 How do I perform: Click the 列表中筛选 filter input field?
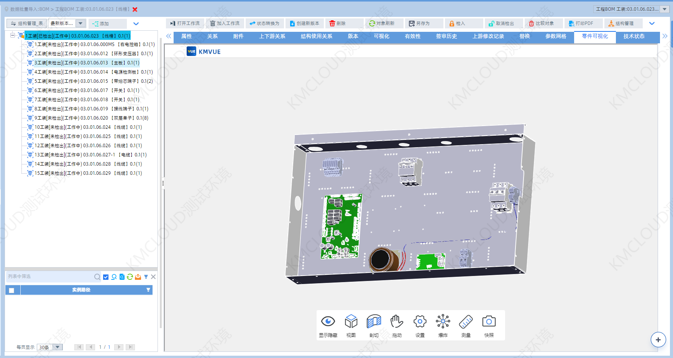[50, 276]
